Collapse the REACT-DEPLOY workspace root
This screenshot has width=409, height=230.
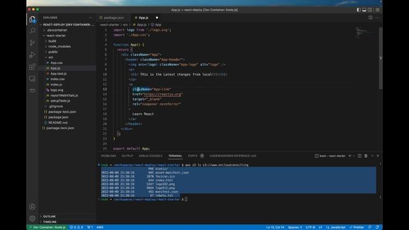click(x=68, y=24)
